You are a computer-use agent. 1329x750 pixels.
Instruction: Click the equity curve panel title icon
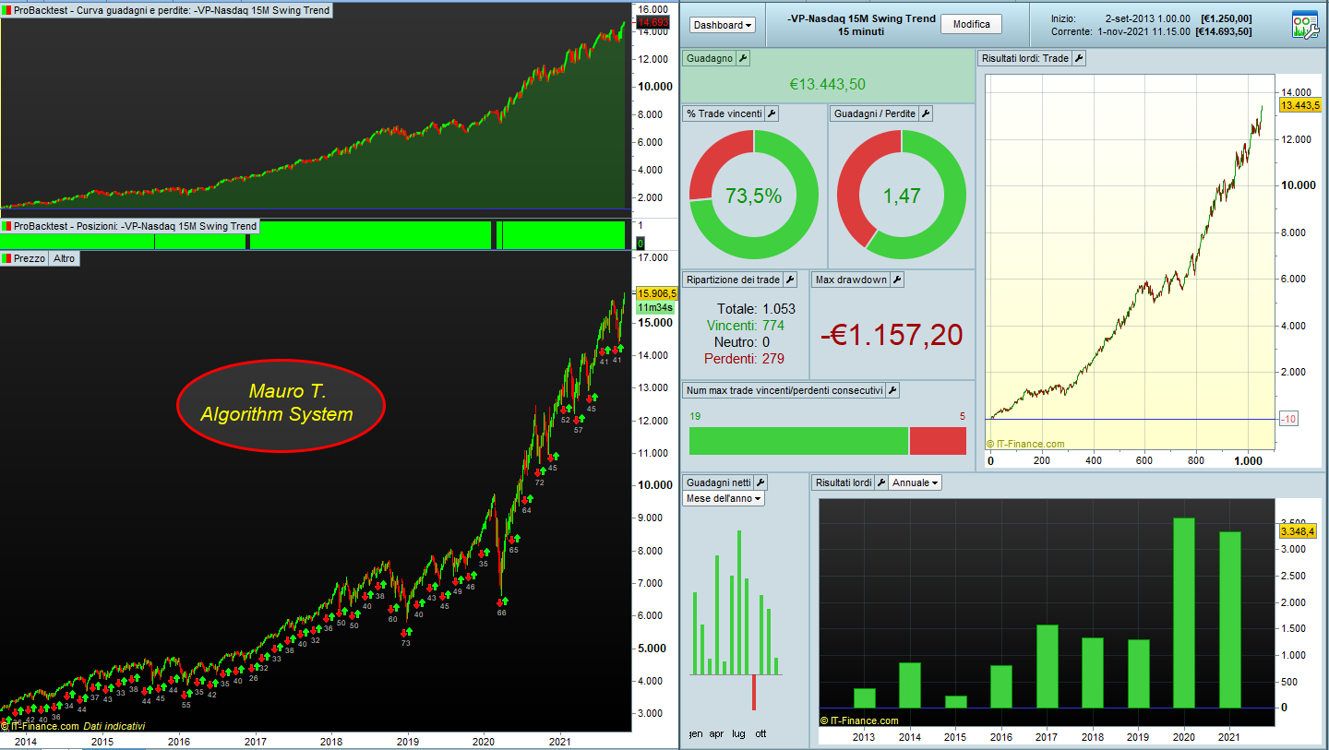(6, 10)
